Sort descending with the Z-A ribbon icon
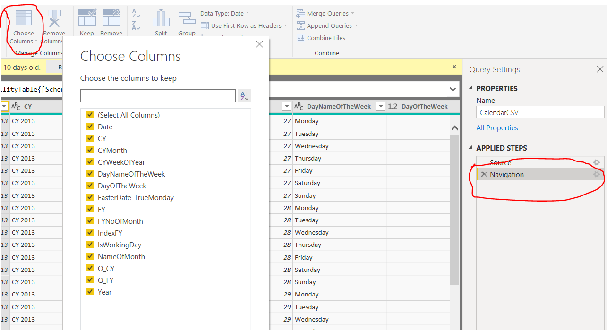The width and height of the screenshot is (607, 330). click(136, 25)
